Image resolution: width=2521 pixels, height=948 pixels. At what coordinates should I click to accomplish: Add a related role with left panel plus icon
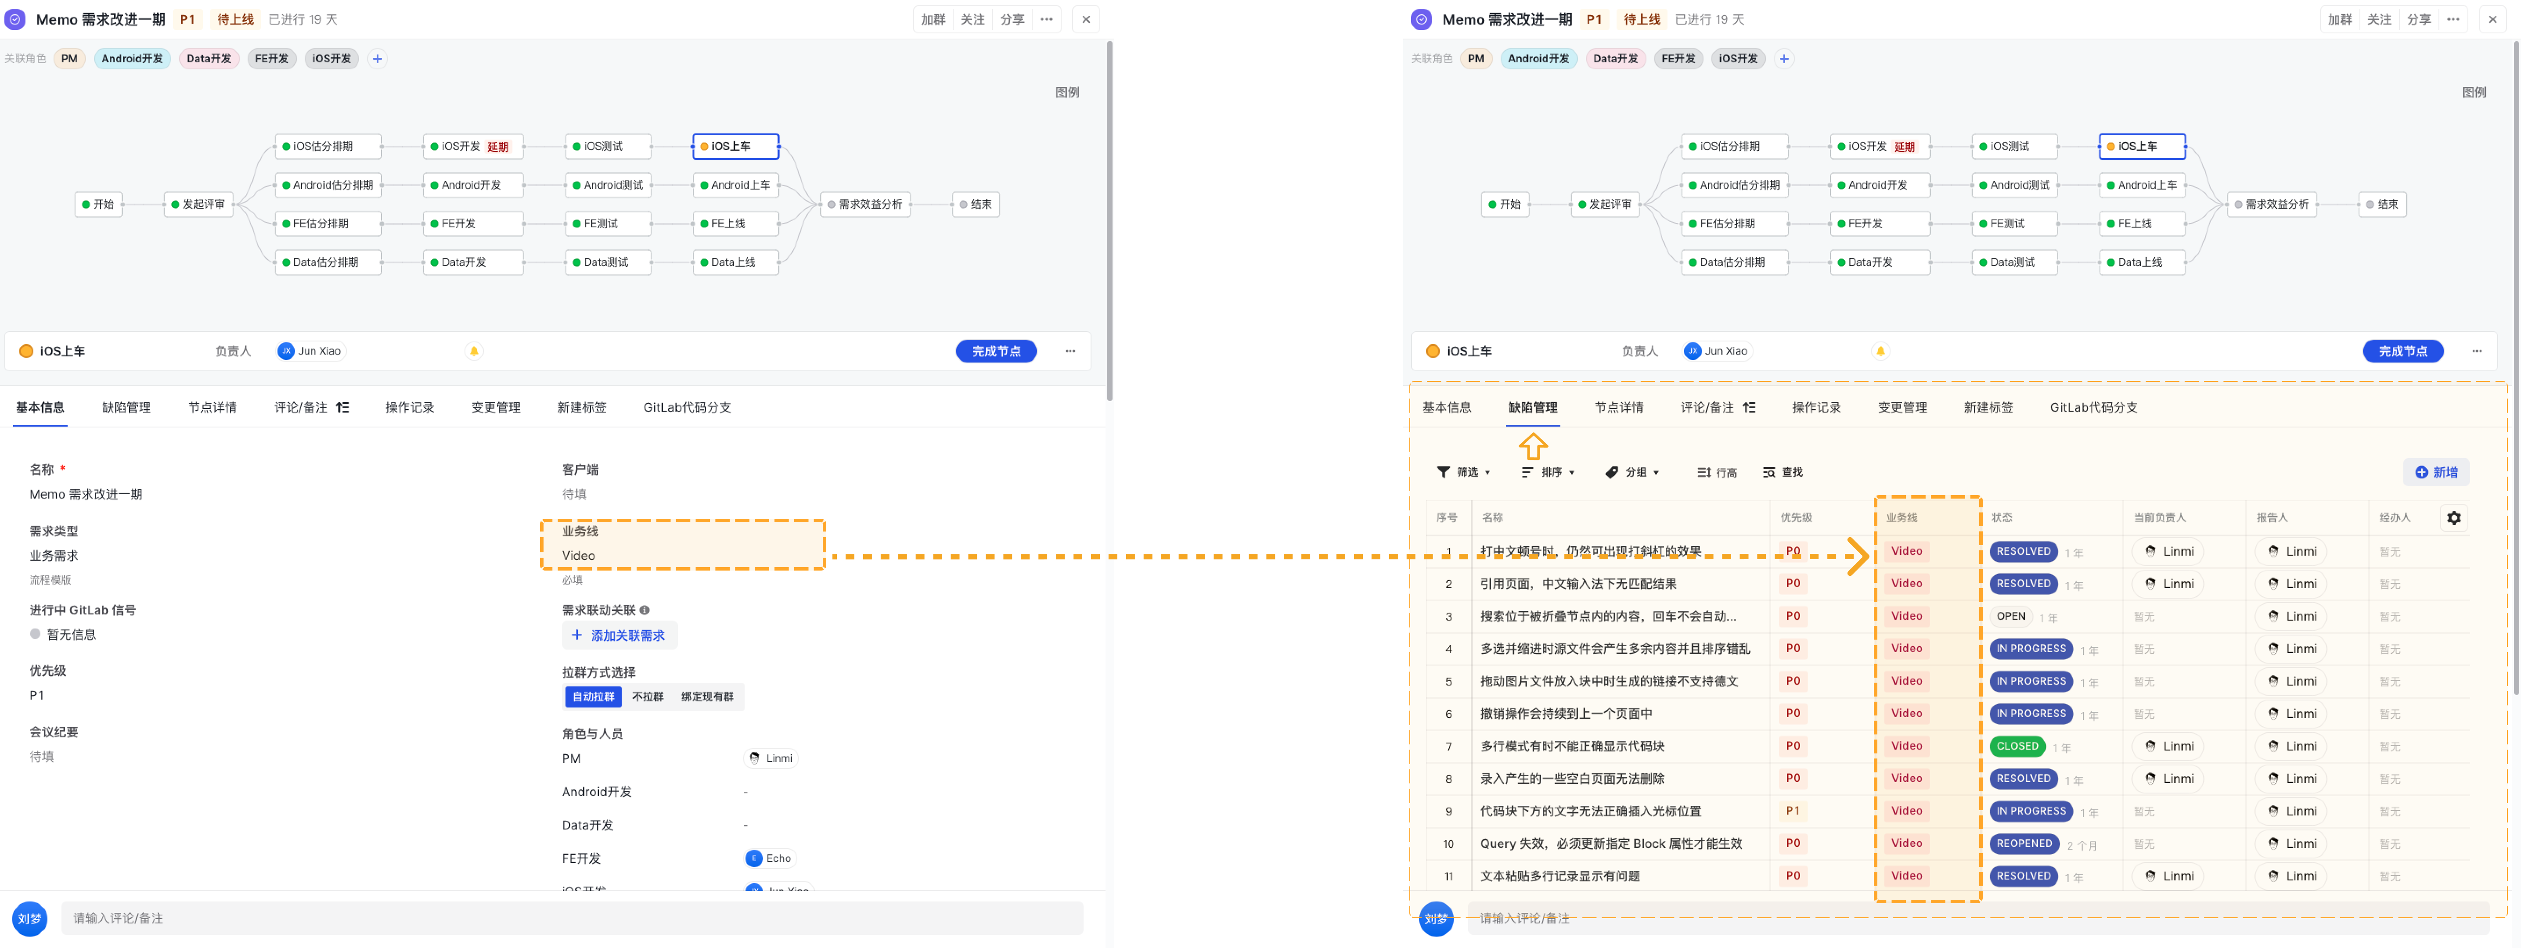(x=377, y=59)
